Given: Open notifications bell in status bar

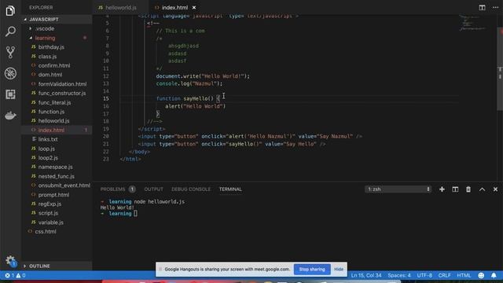Looking at the screenshot, I should 494,275.
